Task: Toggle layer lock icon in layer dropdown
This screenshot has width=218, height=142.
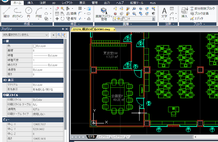Action: [x=122, y=19]
